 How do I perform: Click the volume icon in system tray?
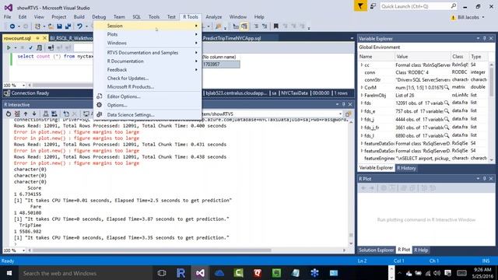click(x=437, y=273)
